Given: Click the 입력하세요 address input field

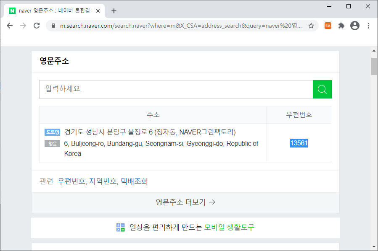Looking at the screenshot, I should coord(176,89).
